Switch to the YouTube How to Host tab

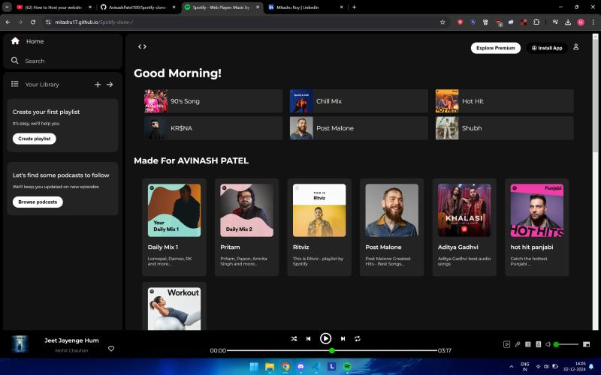point(54,7)
